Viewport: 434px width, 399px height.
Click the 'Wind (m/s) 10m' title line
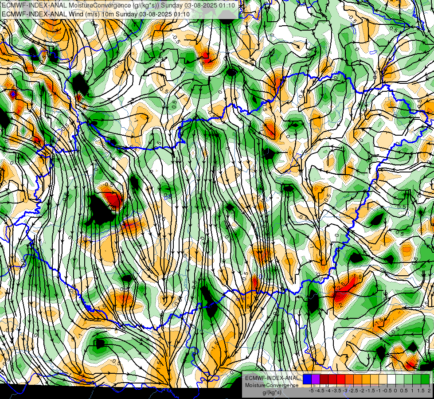pyautogui.click(x=95, y=14)
